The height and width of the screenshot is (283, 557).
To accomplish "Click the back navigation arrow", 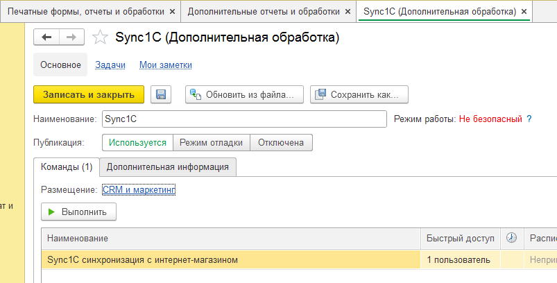I will pyautogui.click(x=47, y=37).
